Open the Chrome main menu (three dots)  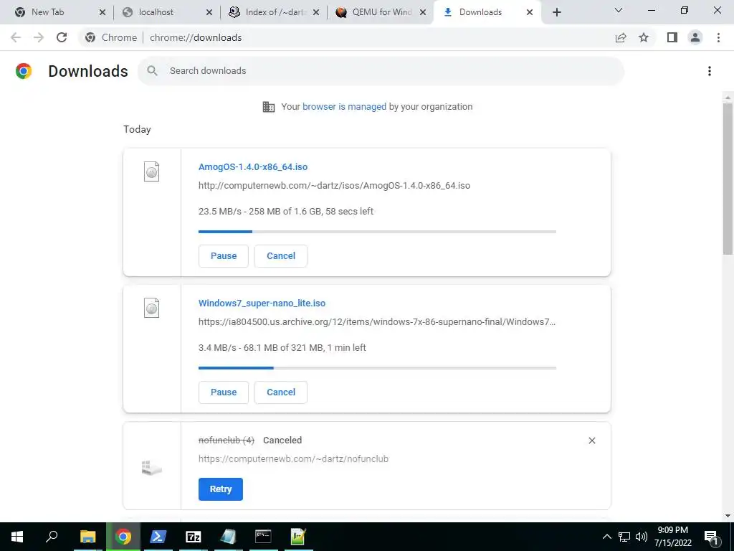tap(718, 37)
